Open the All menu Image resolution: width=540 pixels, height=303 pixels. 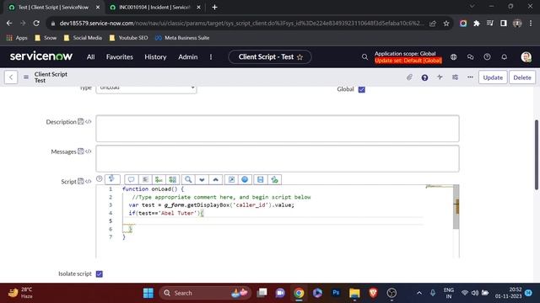pos(90,57)
